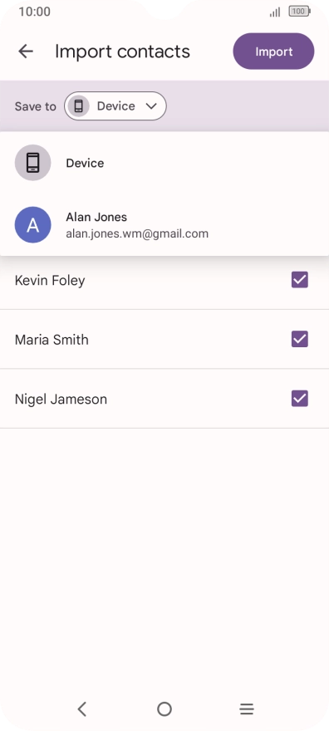Tap the signal strength icon
329x731 pixels.
[x=275, y=12]
